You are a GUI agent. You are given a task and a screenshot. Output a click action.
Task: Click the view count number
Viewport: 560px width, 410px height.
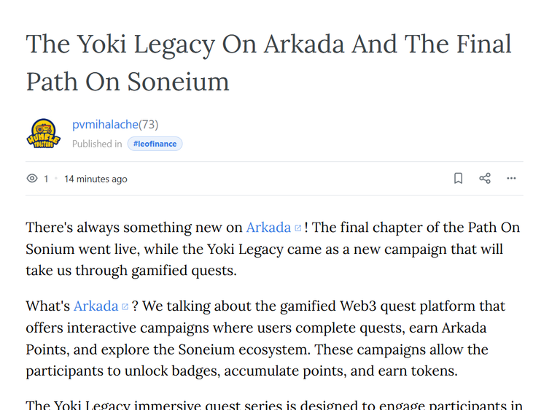(46, 179)
